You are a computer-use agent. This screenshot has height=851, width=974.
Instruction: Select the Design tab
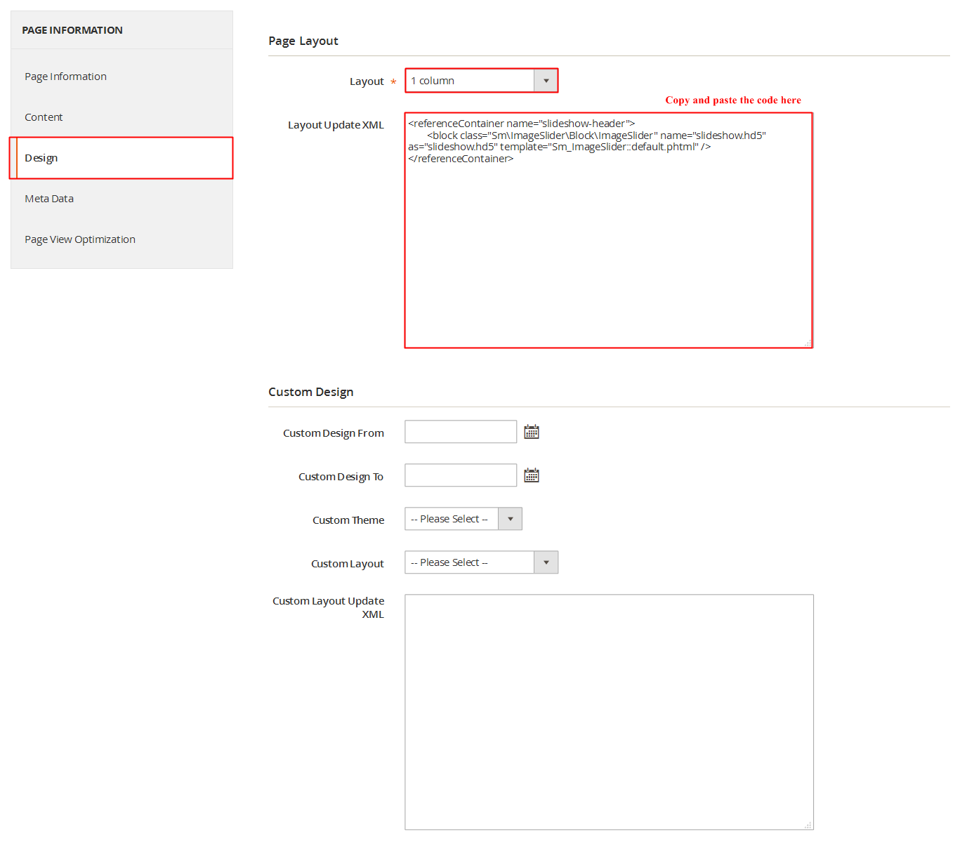[41, 158]
